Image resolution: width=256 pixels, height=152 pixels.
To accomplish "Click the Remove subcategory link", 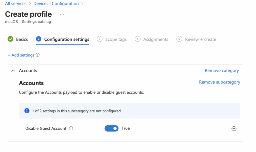I will click(x=219, y=82).
